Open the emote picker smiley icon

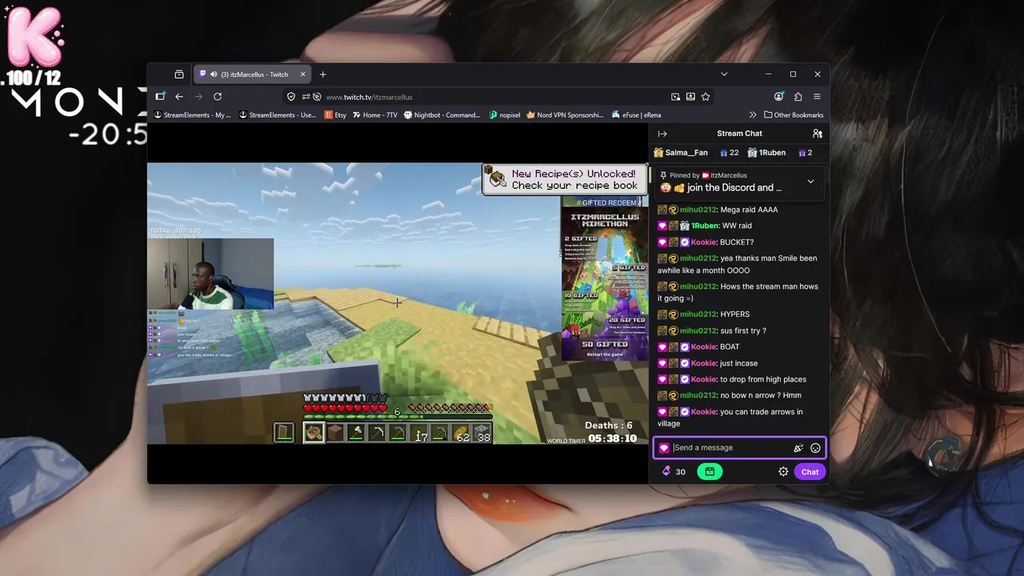click(815, 448)
